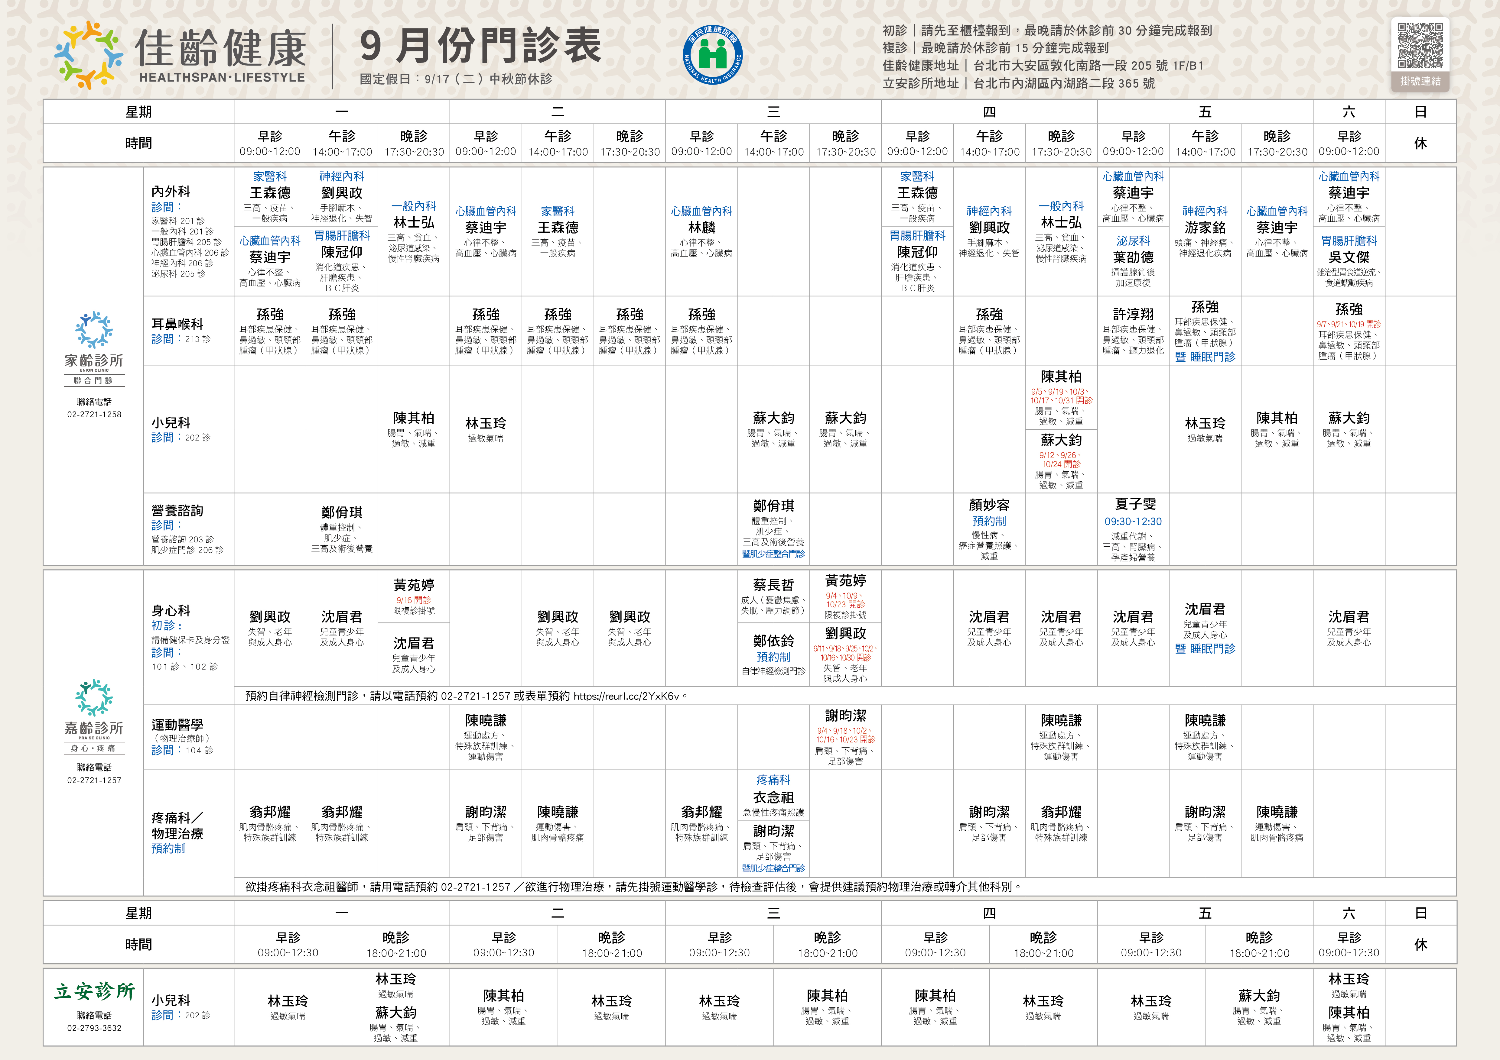
Task: Click the 家齡診所 clinic logo icon
Action: coord(93,330)
